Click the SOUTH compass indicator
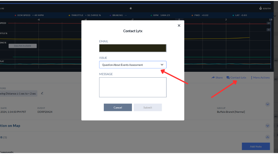 265,8
